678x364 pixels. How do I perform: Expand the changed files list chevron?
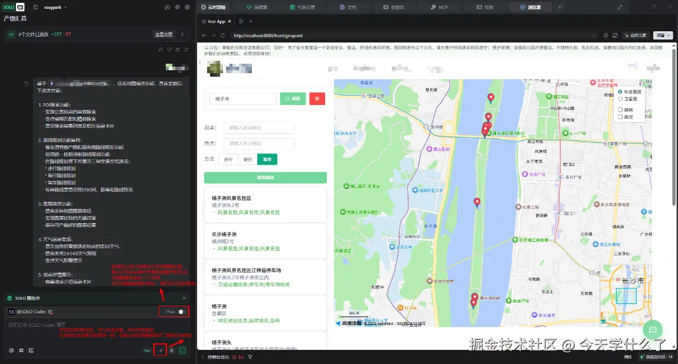pyautogui.click(x=182, y=34)
